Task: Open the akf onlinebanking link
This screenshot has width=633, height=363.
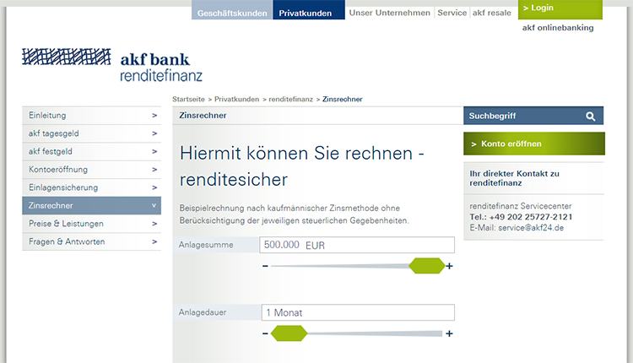Action: pyautogui.click(x=558, y=28)
